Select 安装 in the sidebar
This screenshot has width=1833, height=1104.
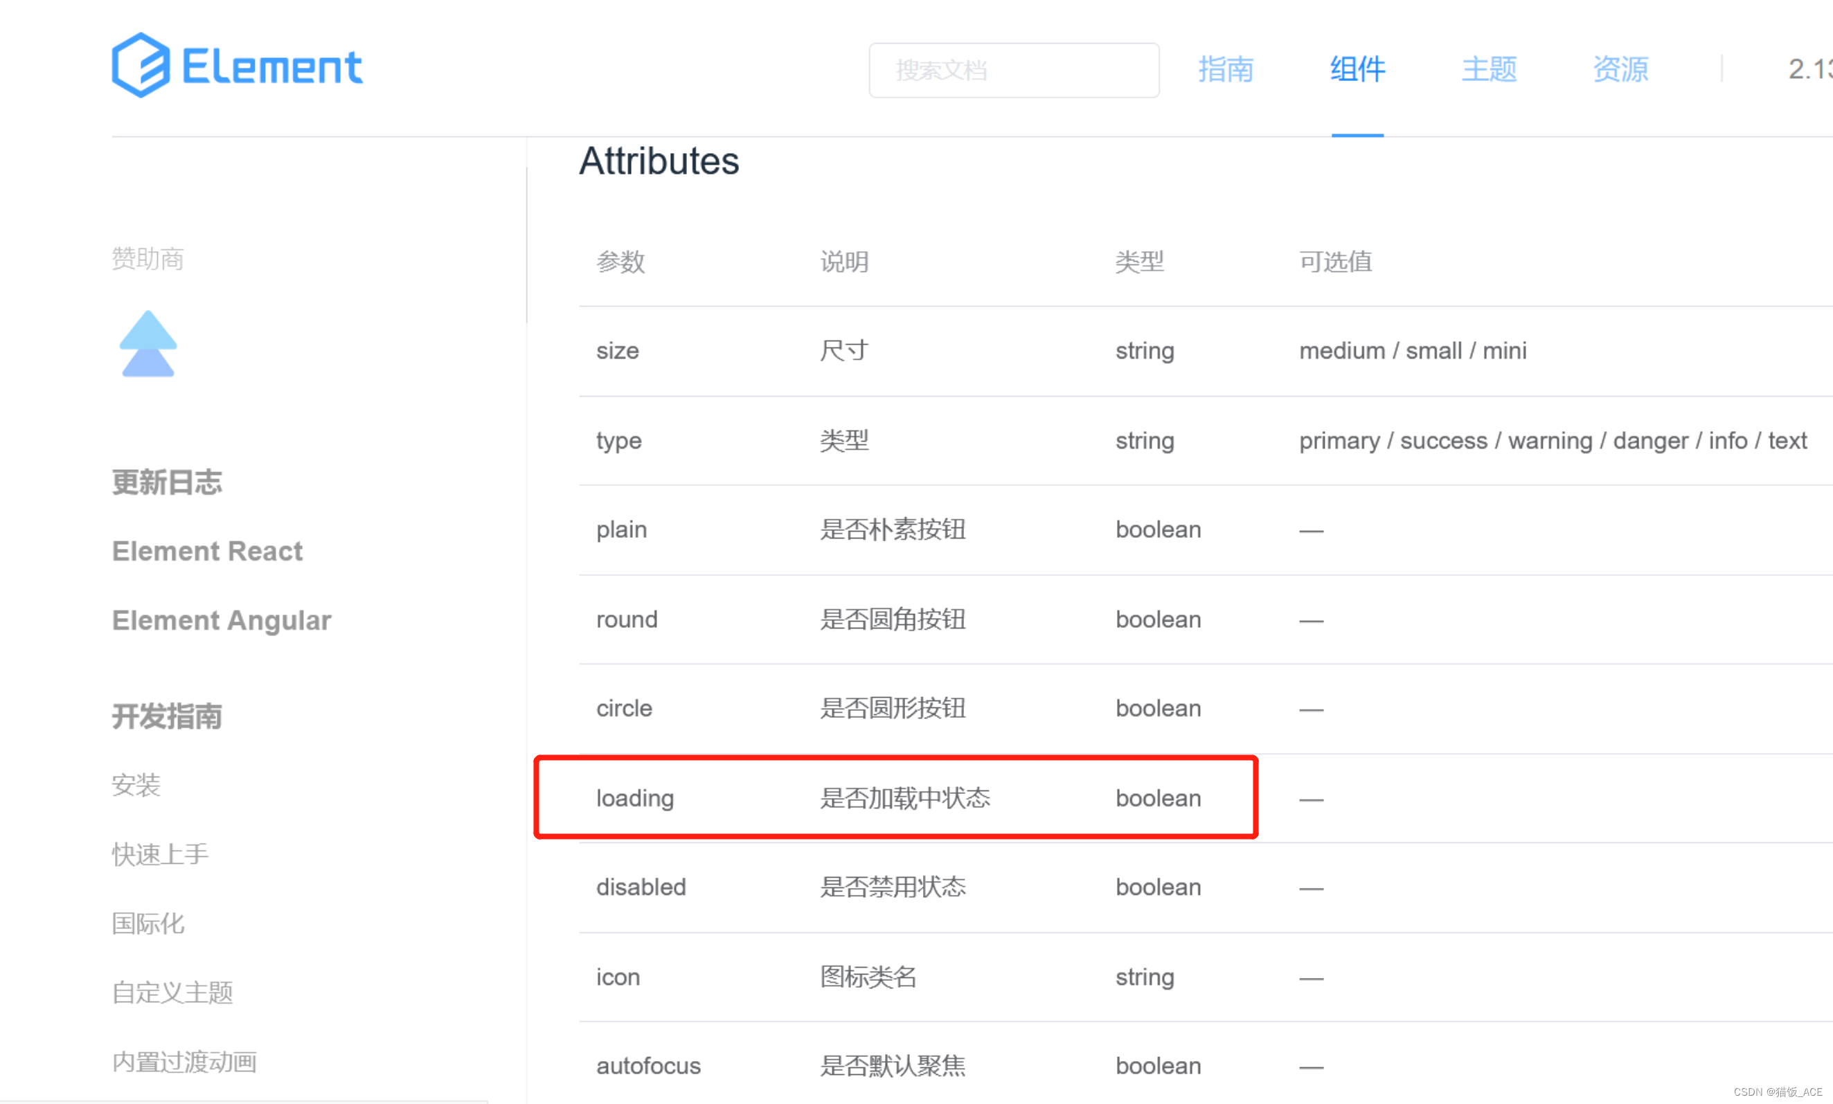(x=136, y=786)
